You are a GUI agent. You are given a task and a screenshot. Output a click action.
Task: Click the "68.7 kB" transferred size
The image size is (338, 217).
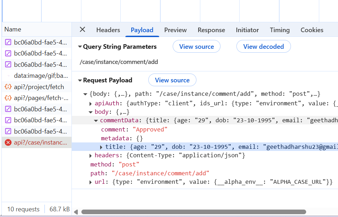click(59, 209)
